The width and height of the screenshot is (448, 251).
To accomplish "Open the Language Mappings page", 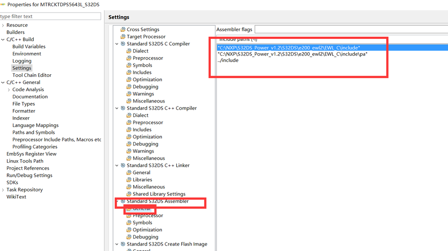I will coord(35,125).
